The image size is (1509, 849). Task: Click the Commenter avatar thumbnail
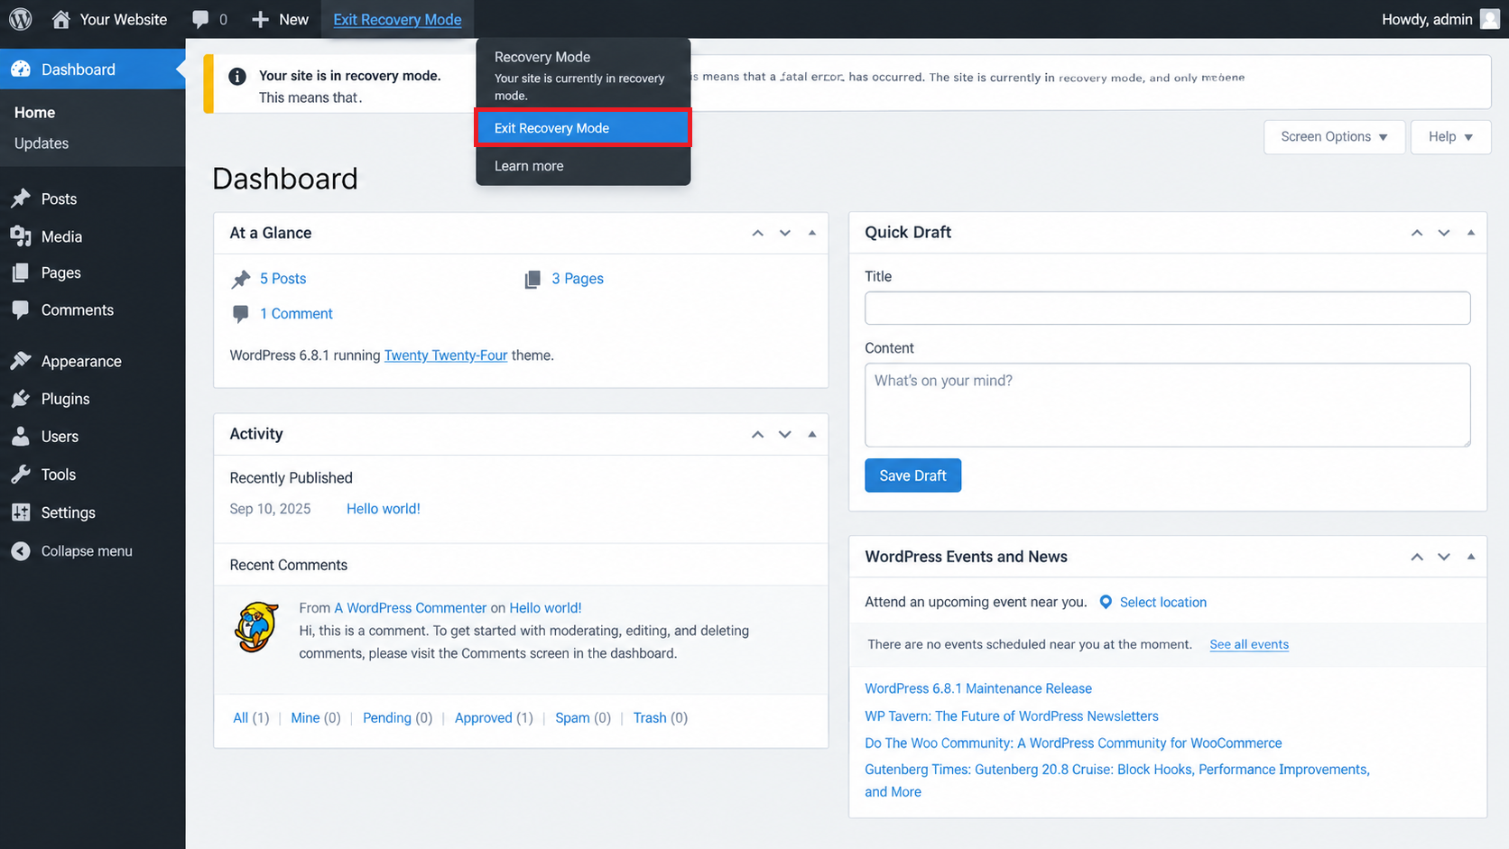(256, 627)
